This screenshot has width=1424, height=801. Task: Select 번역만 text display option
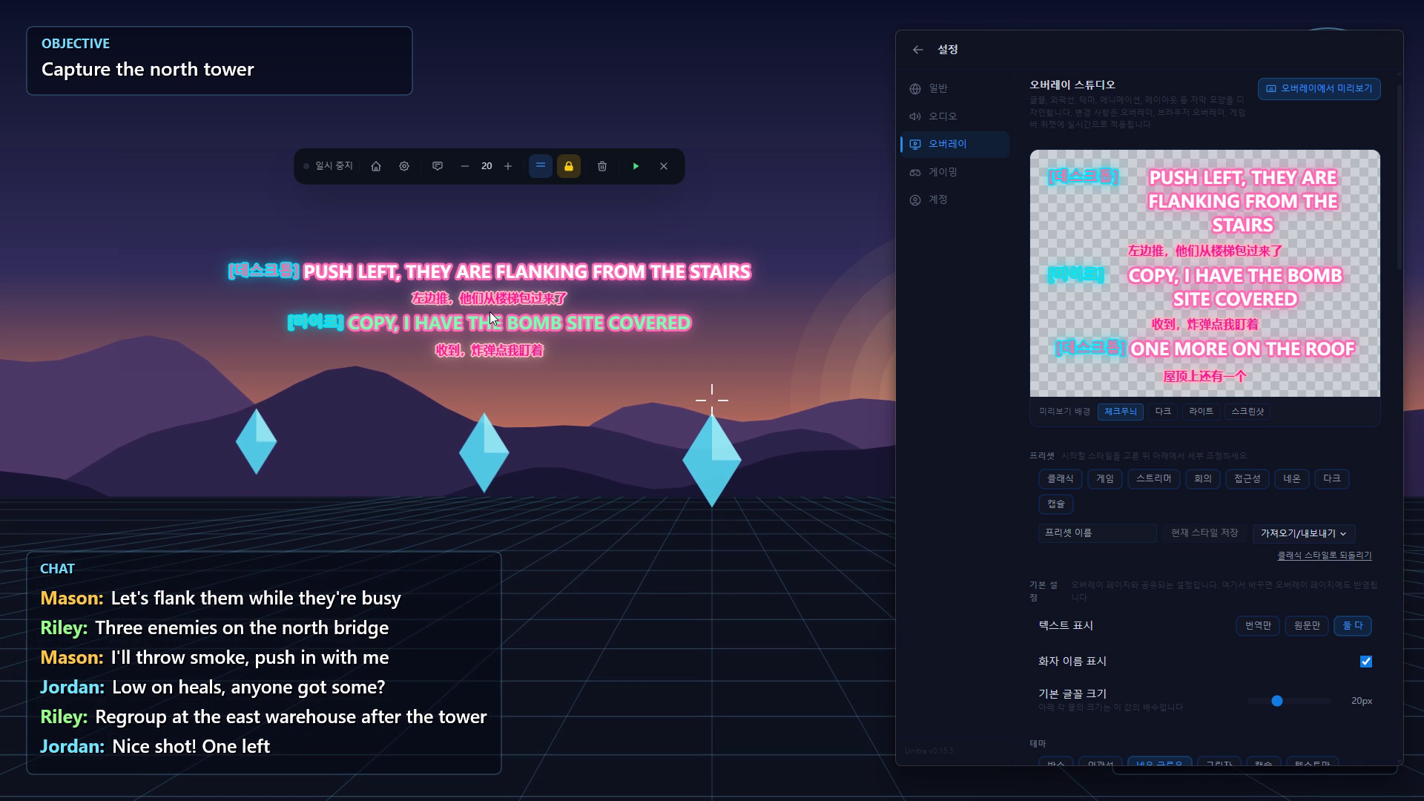coord(1258,626)
